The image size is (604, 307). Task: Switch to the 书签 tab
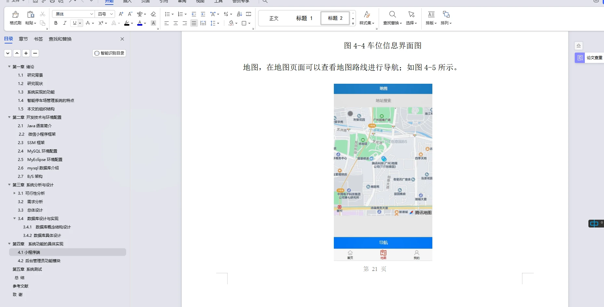coord(38,39)
